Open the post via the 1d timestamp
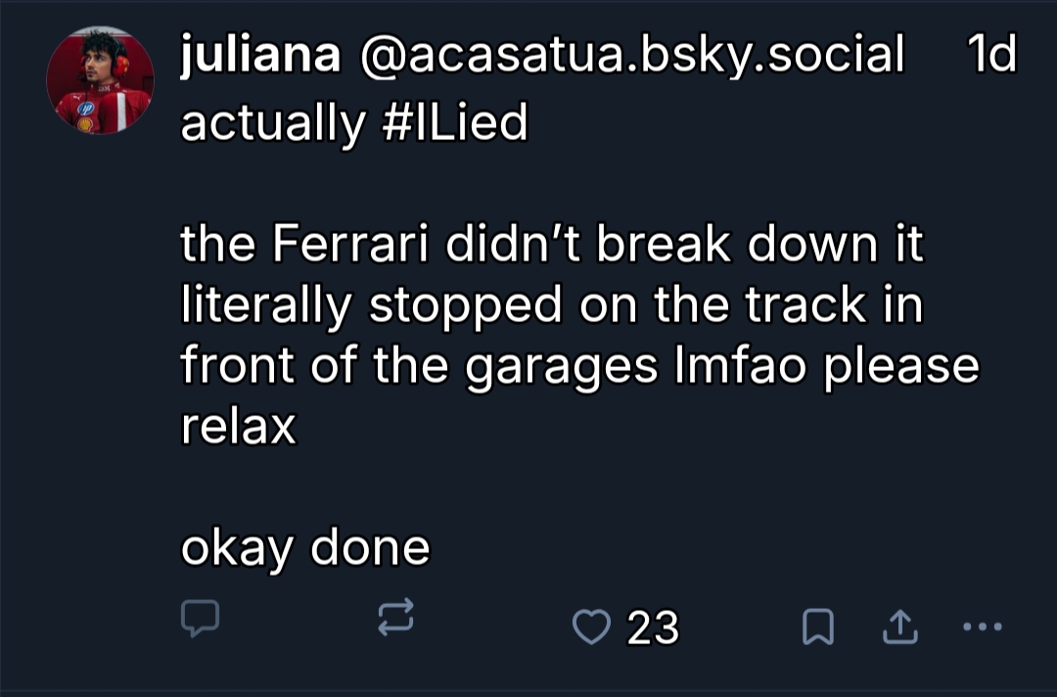Screen dimensions: 1057x697 click(x=990, y=56)
